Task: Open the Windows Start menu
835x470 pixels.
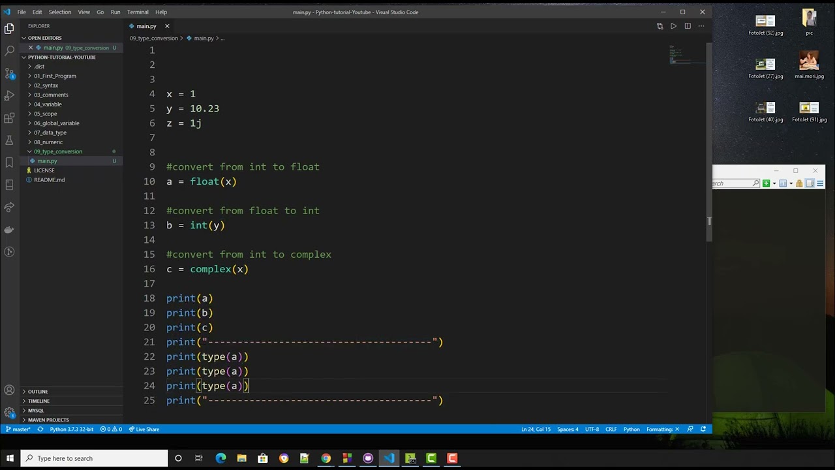Action: (x=10, y=458)
